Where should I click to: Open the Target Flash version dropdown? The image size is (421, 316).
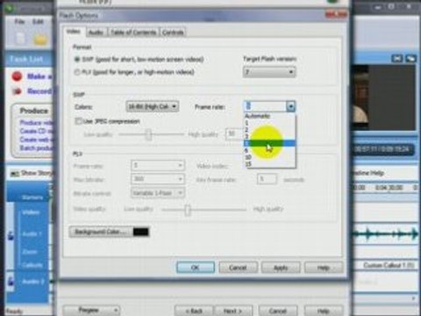[x=269, y=72]
